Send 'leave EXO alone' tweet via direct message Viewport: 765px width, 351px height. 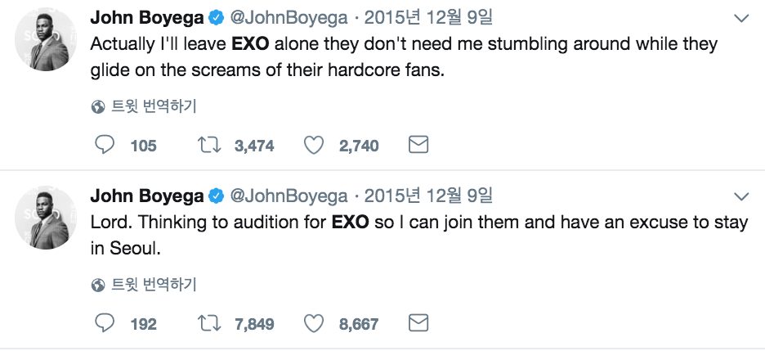coord(418,146)
